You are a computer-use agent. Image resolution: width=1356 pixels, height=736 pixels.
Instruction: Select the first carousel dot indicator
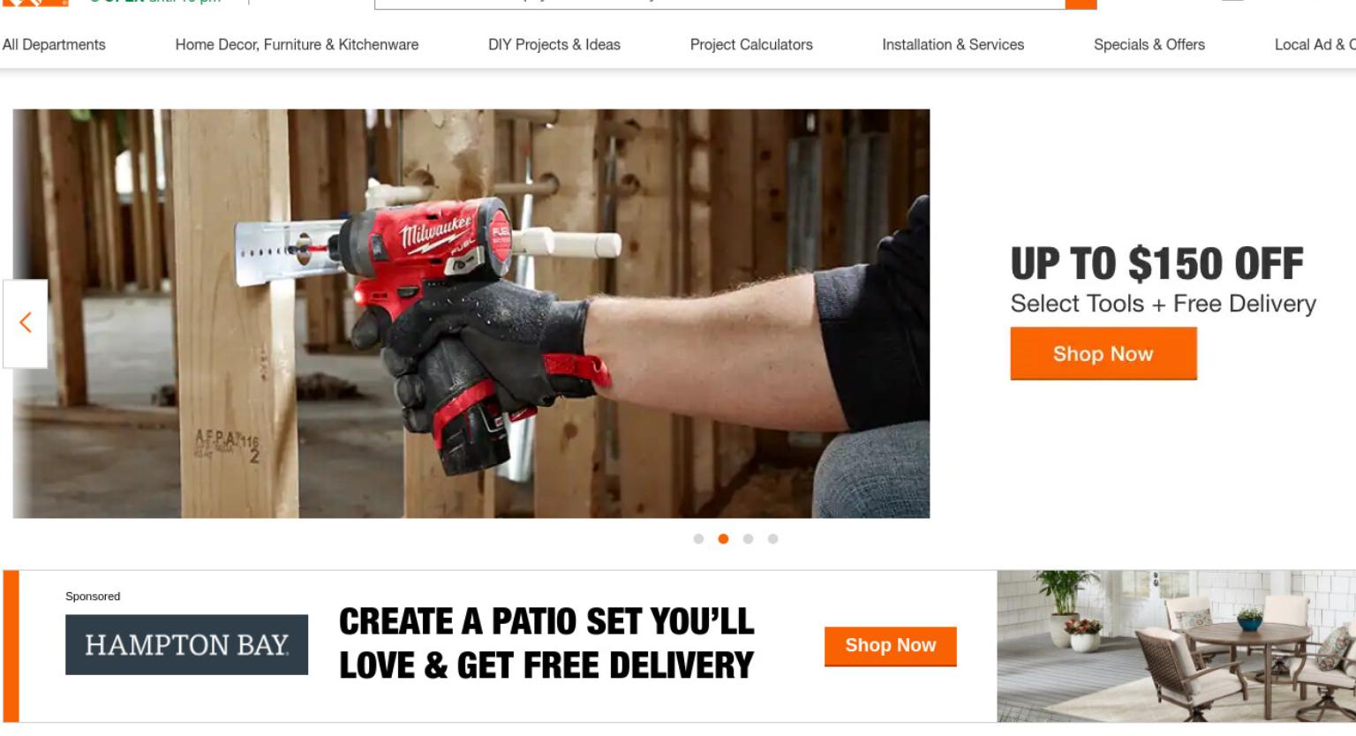point(698,538)
